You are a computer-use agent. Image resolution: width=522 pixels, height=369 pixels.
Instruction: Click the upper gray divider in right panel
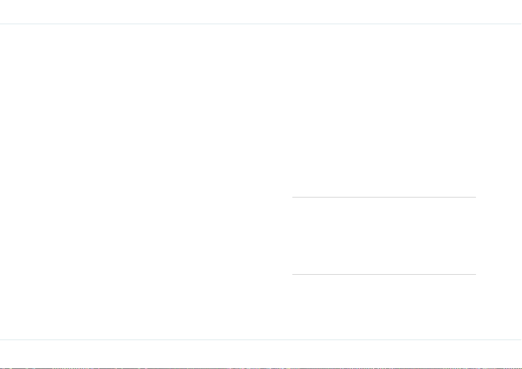384,197
